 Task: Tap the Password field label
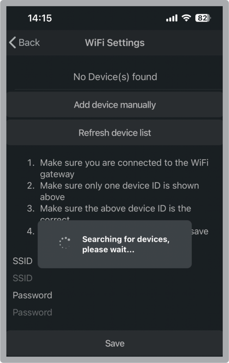coord(33,295)
